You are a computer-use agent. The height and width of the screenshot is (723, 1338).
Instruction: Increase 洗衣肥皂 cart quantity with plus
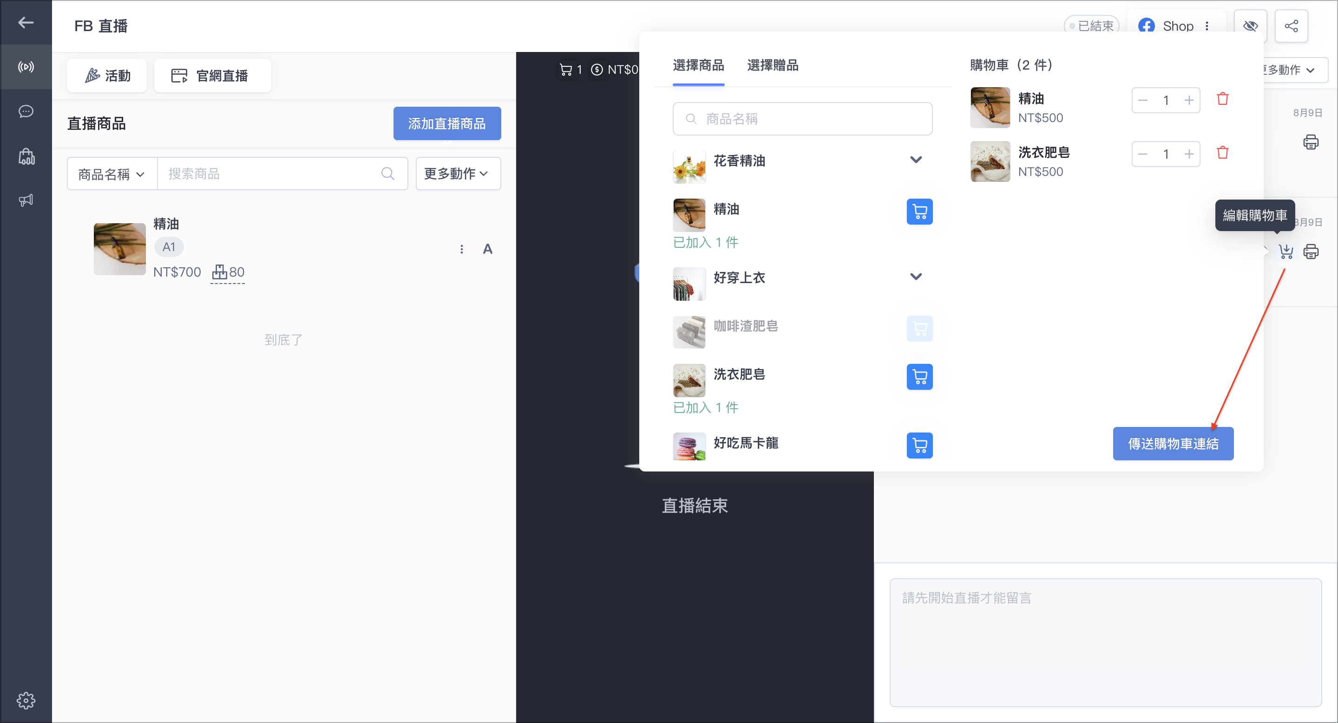point(1188,154)
